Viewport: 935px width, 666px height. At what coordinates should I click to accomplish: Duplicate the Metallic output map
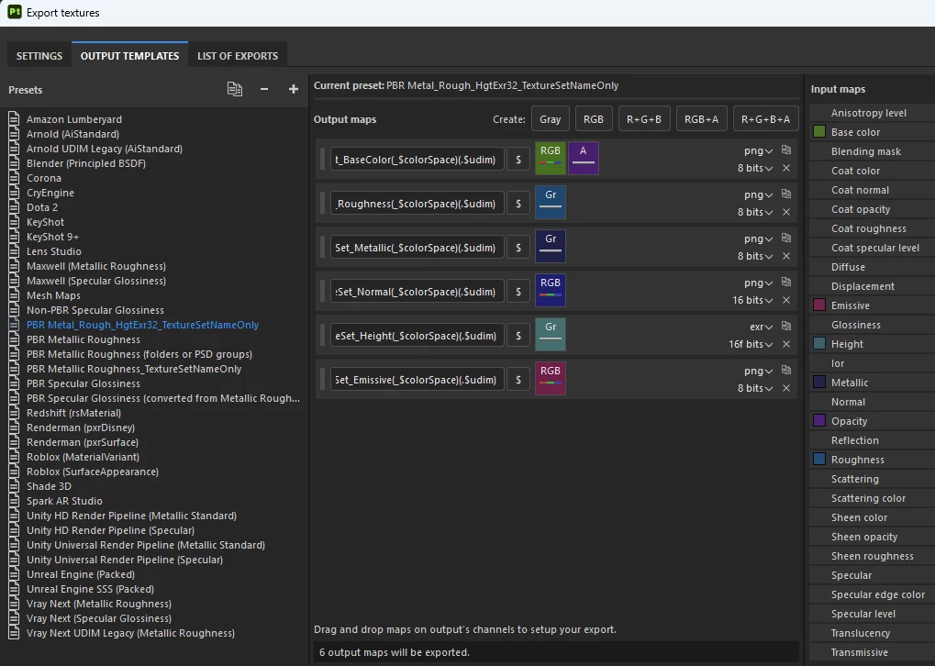[x=786, y=238]
